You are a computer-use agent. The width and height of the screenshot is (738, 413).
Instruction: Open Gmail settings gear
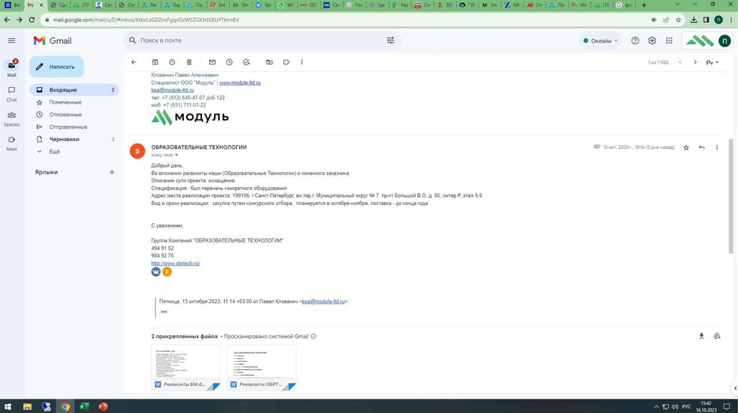[652, 41]
